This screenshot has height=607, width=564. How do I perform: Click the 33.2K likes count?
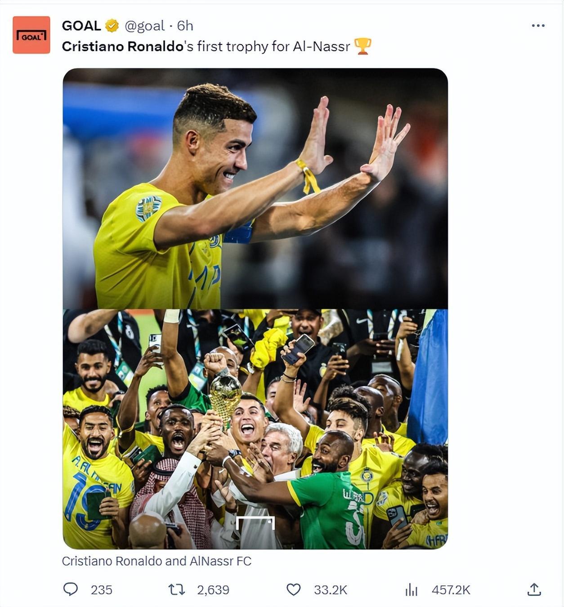click(x=331, y=590)
